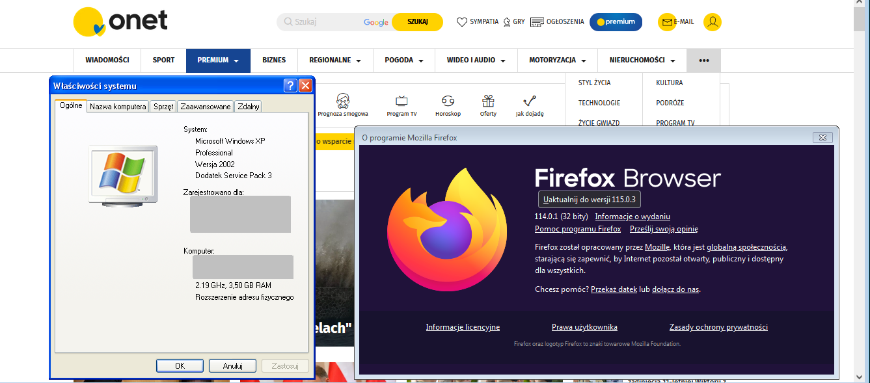
Task: Select ŻYCIE GWIAZD from more menu
Action: click(599, 122)
